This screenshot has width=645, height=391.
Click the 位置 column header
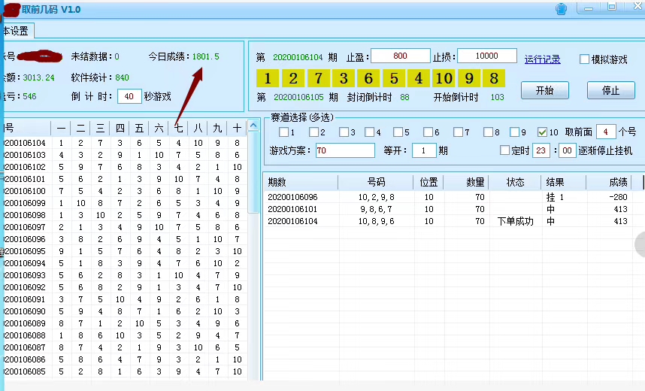tap(428, 182)
